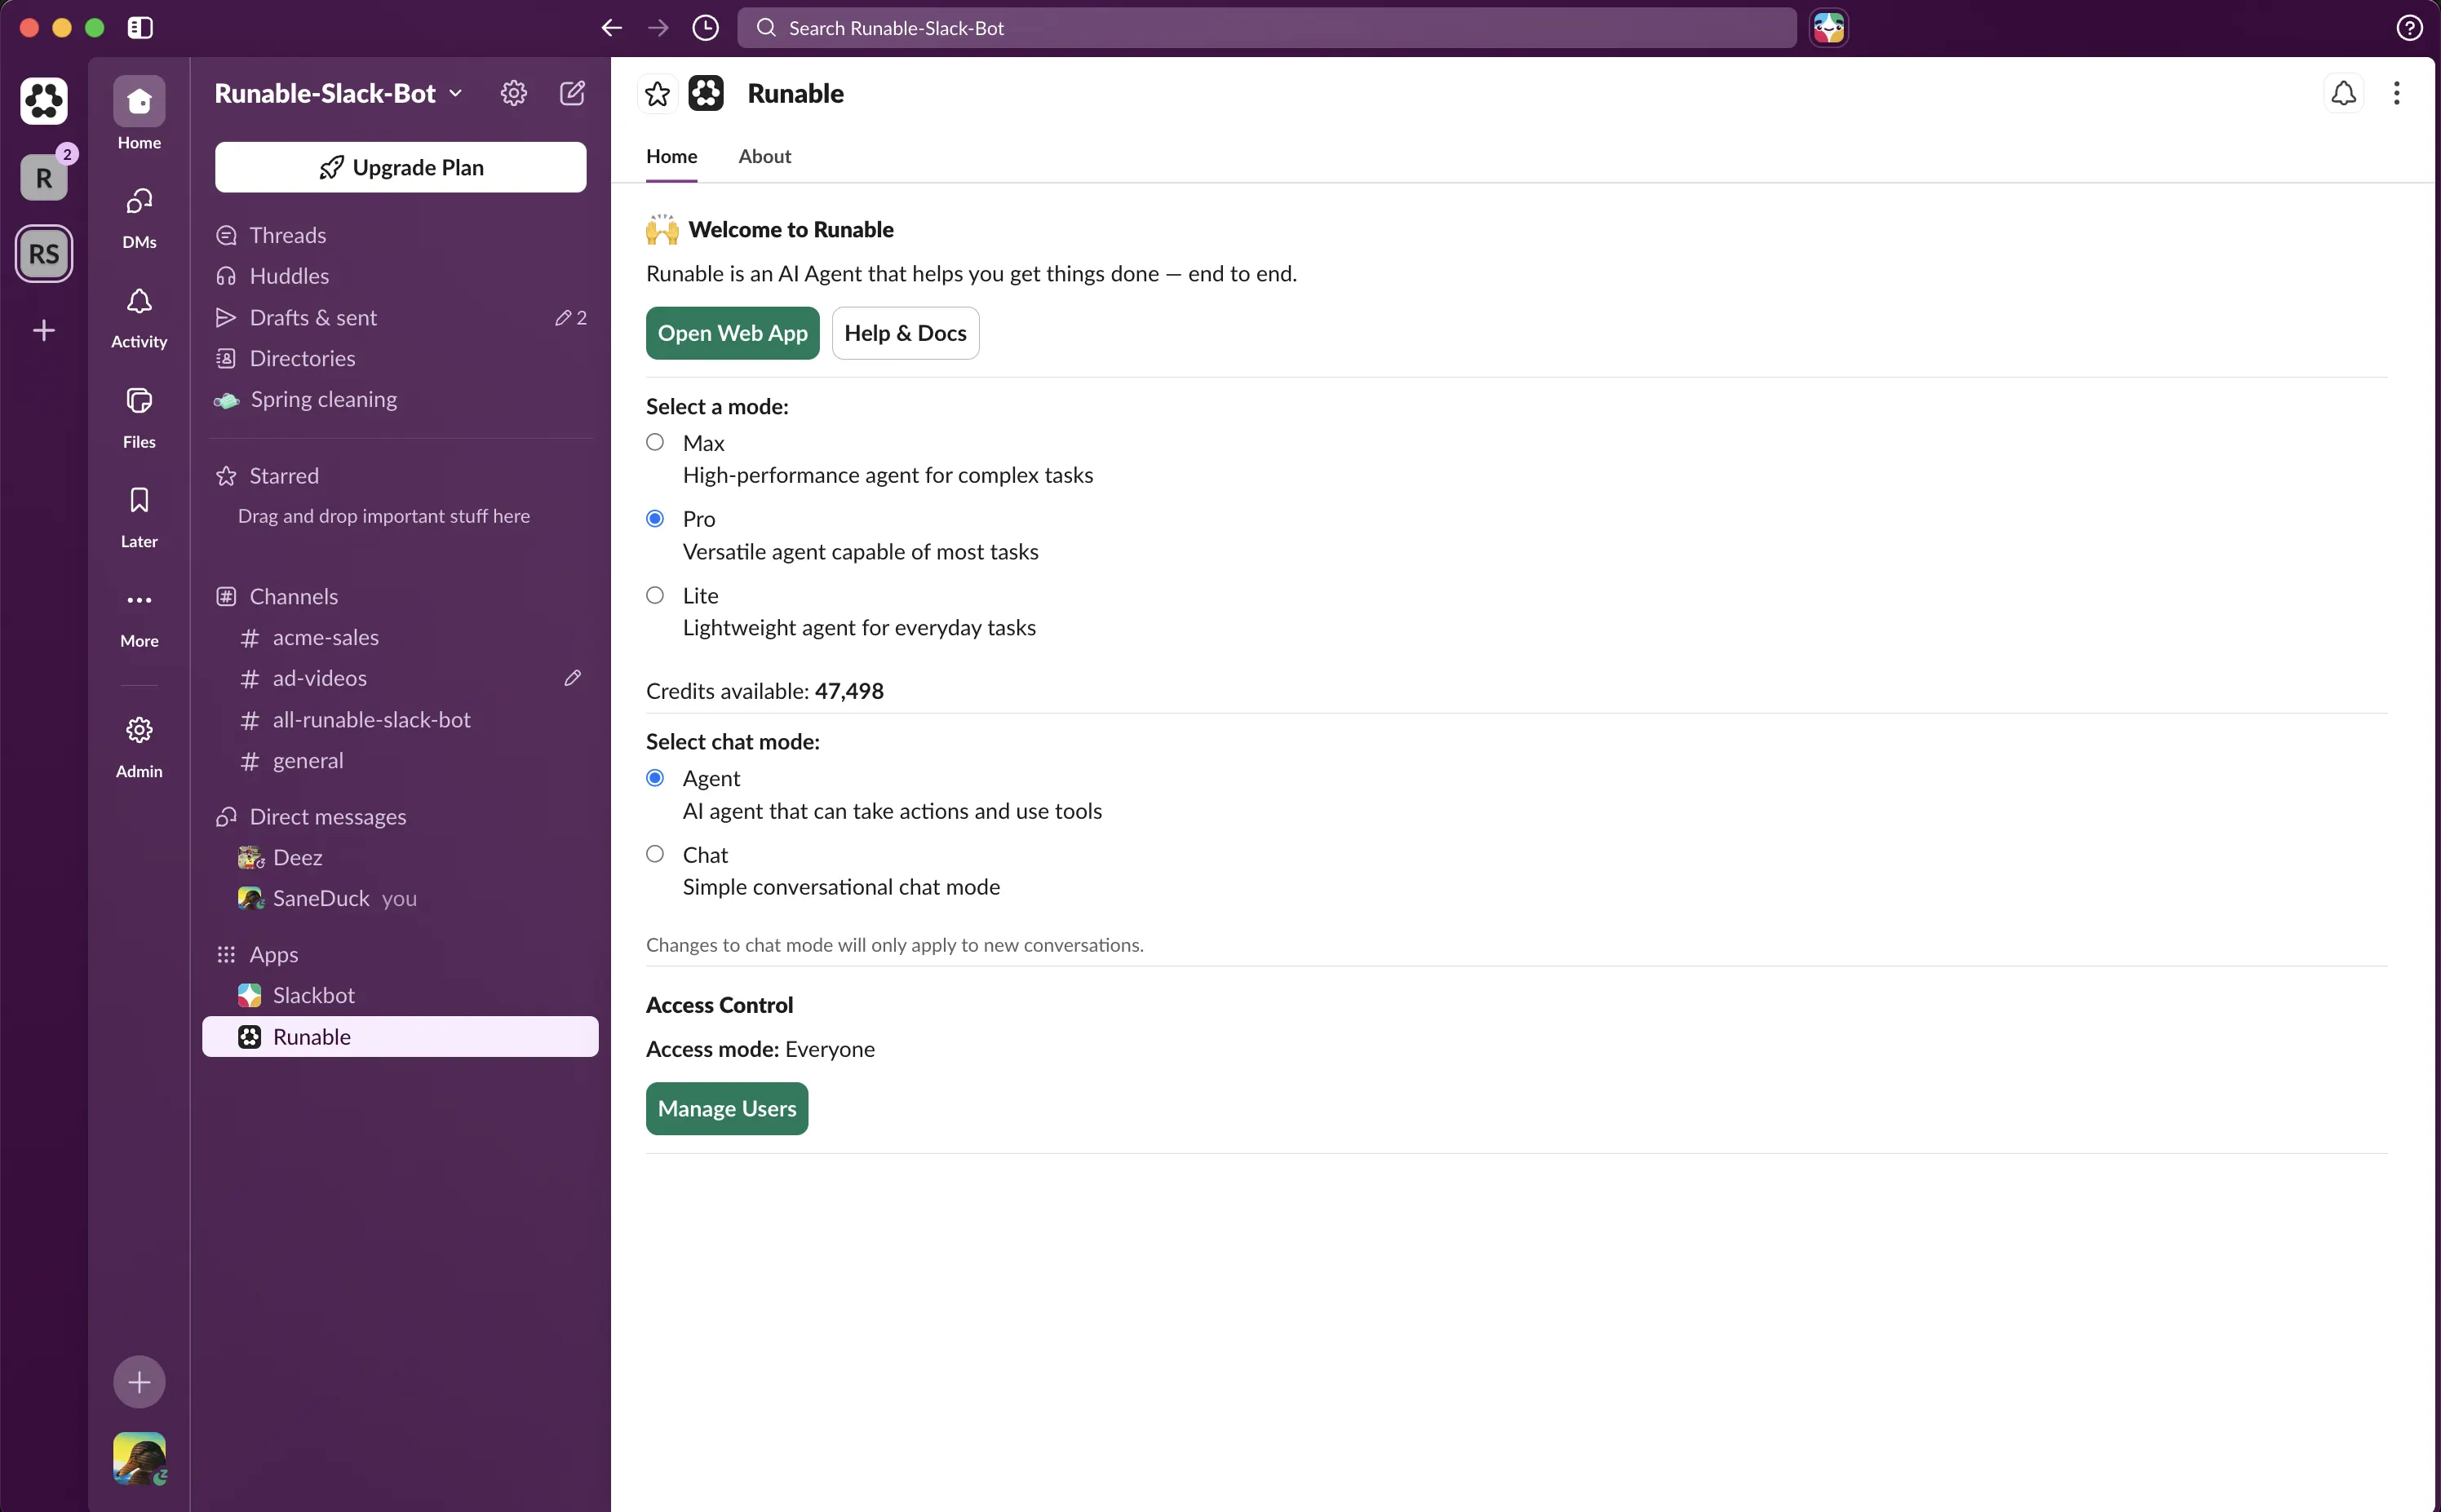The image size is (2441, 1512).
Task: Select the Chat mode radio button
Action: (x=655, y=854)
